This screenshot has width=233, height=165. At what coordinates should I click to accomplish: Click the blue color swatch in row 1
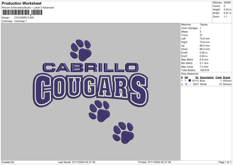[190, 81]
